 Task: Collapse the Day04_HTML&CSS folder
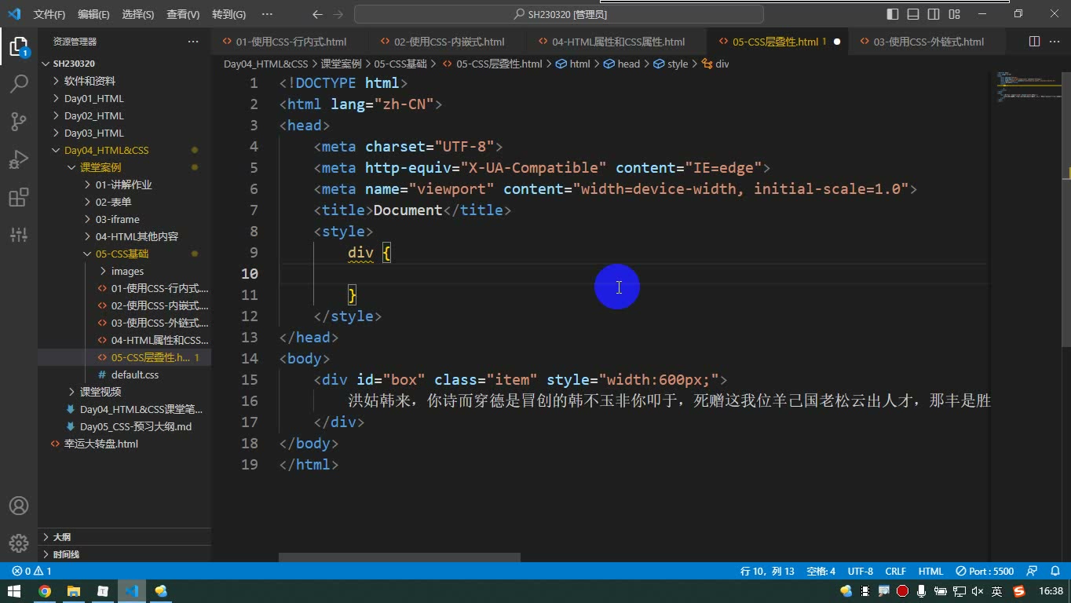pos(124,150)
